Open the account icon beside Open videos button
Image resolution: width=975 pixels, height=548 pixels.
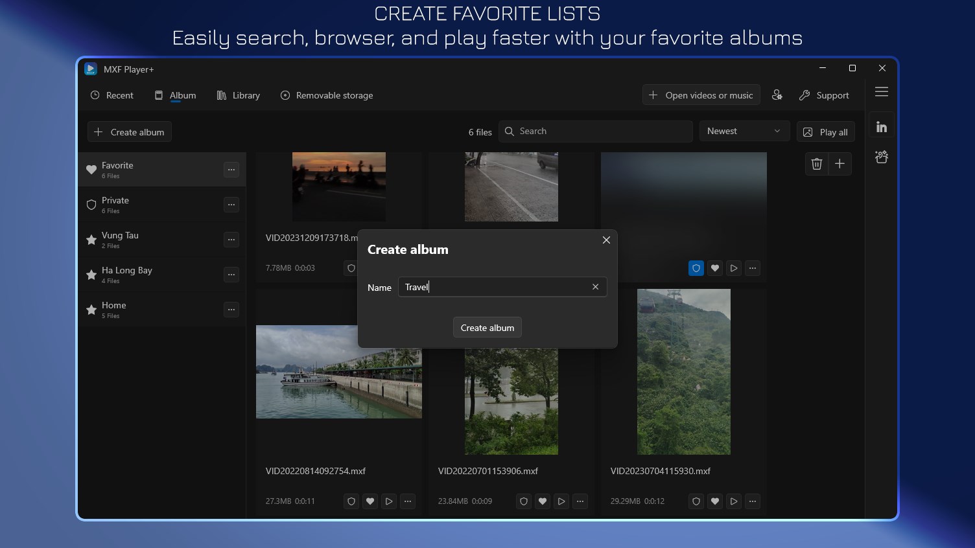[x=777, y=95]
